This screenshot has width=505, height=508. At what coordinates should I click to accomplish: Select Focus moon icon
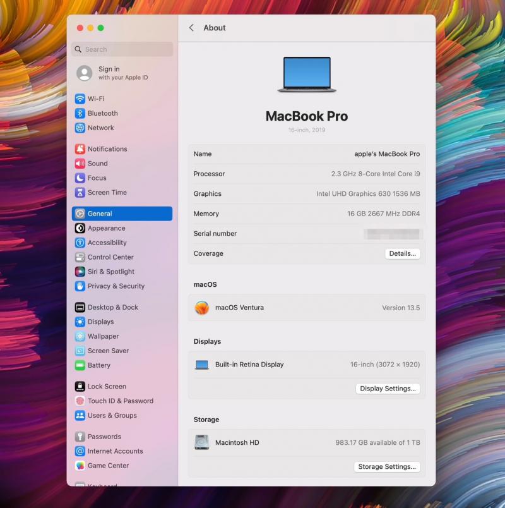point(80,178)
